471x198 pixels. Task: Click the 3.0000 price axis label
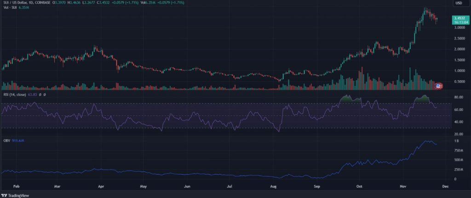coord(460,27)
